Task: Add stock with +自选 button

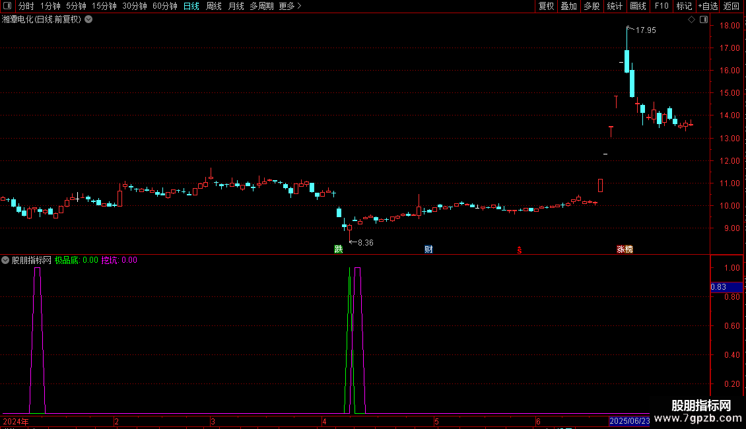Action: coord(708,6)
